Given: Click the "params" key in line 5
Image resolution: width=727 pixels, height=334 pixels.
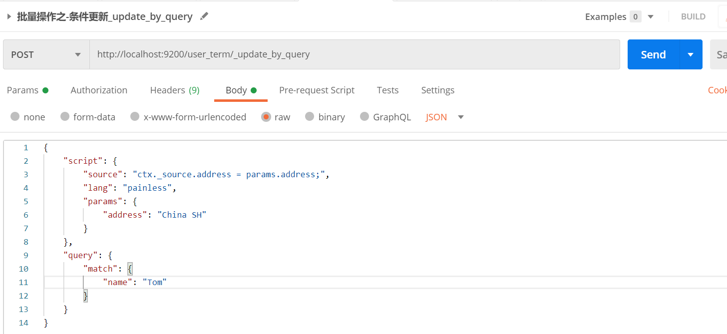Looking at the screenshot, I should click(x=103, y=202).
